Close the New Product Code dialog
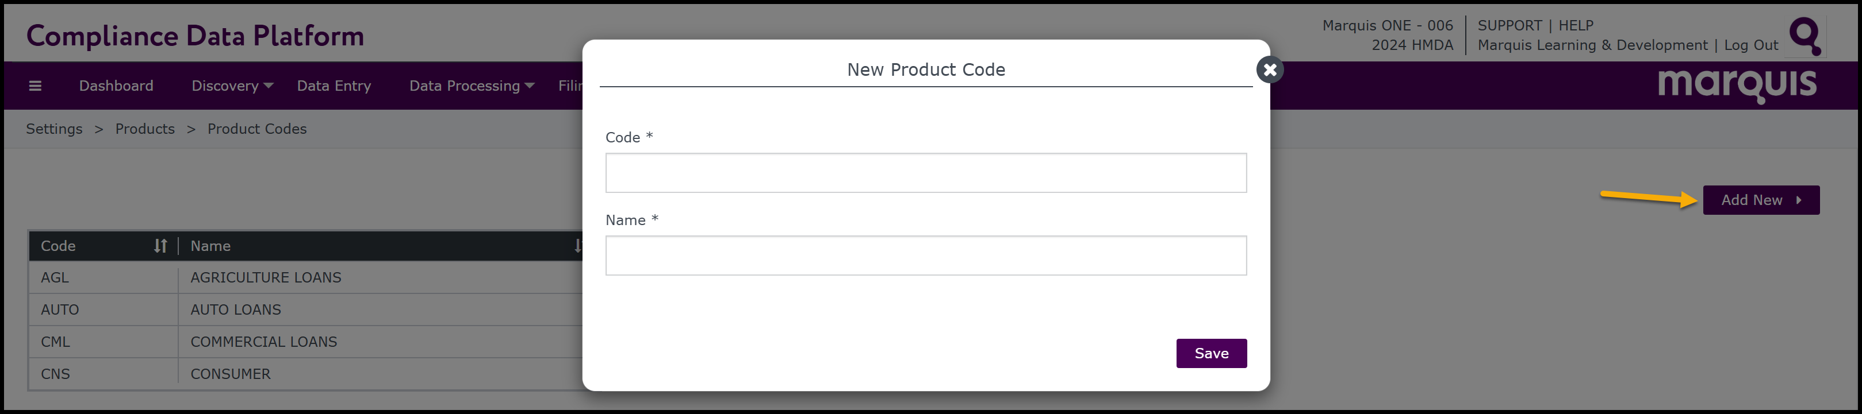The width and height of the screenshot is (1862, 414). 1269,70
